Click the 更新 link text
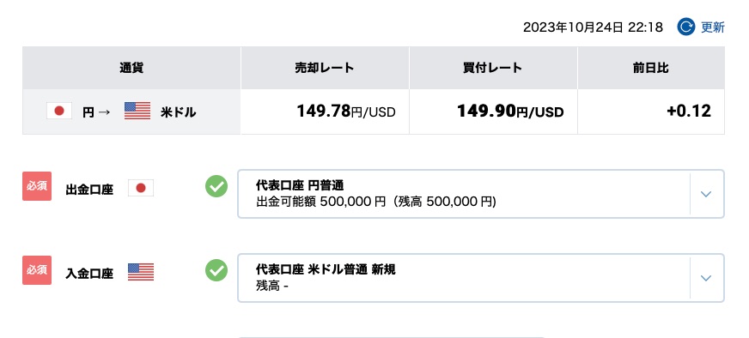Viewport: 749px width, 338px height. [713, 27]
